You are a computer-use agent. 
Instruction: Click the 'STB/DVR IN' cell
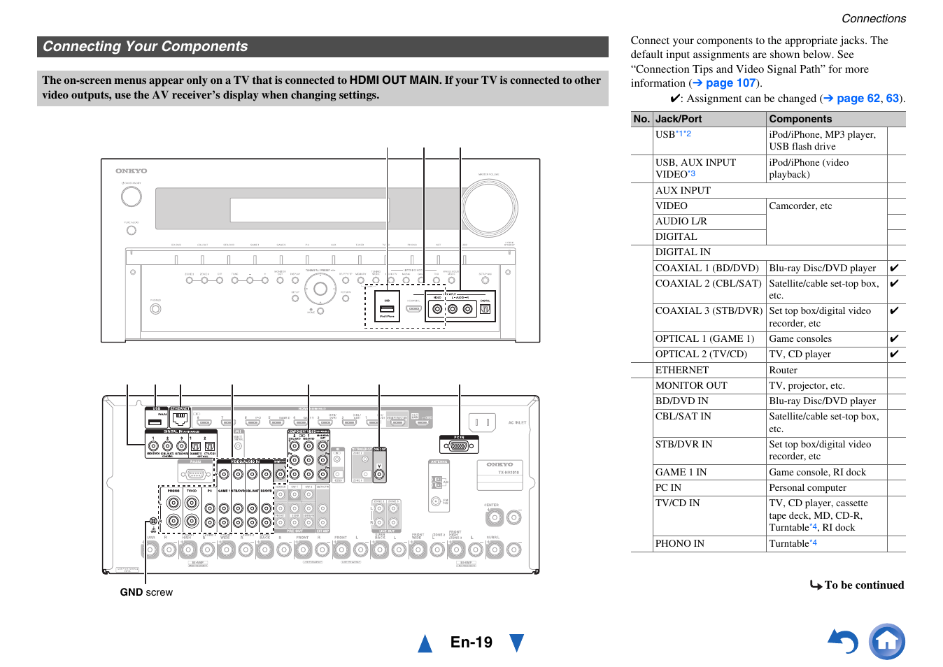tap(709, 450)
